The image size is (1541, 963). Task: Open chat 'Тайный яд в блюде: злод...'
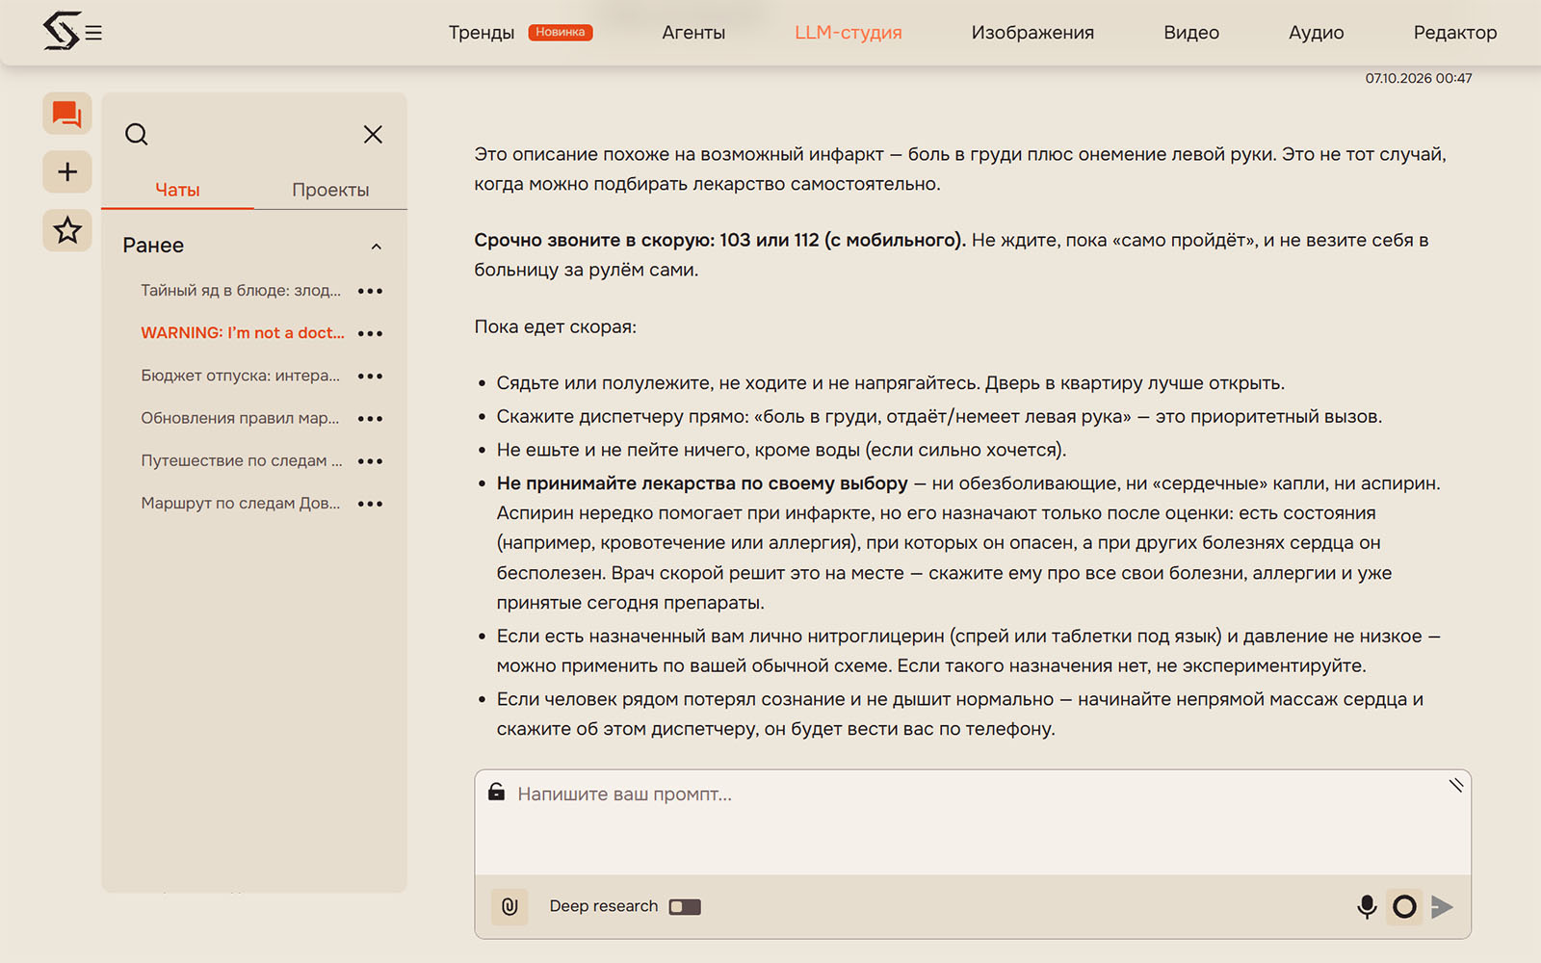[241, 290]
